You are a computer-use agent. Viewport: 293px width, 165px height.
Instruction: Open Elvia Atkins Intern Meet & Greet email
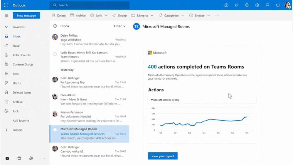(x=89, y=99)
